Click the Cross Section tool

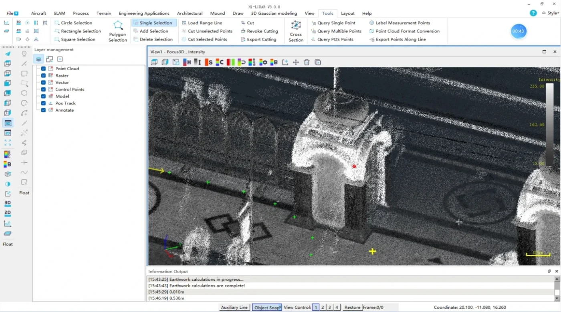296,31
